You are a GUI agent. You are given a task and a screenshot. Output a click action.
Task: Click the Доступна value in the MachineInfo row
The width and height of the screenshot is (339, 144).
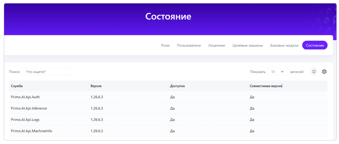pos(172,131)
